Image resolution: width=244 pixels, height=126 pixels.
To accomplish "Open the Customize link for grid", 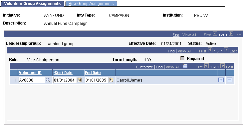I will pos(144,67).
